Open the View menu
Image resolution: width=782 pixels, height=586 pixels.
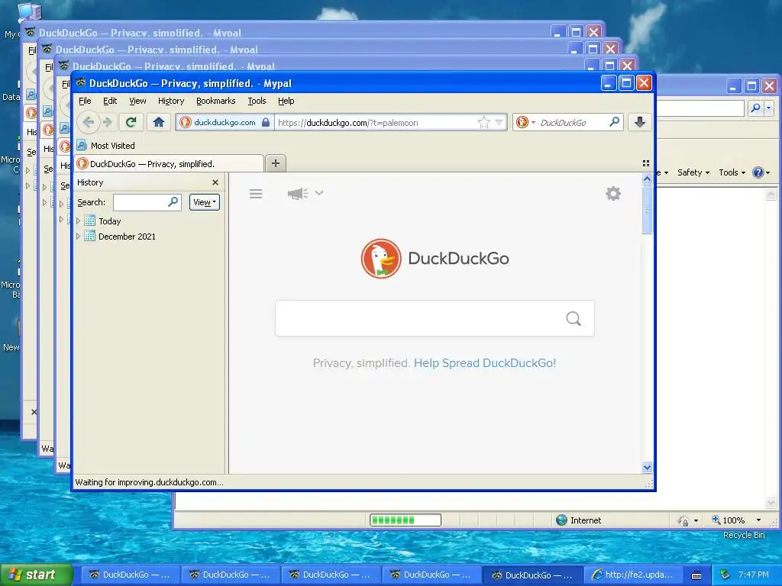[137, 101]
